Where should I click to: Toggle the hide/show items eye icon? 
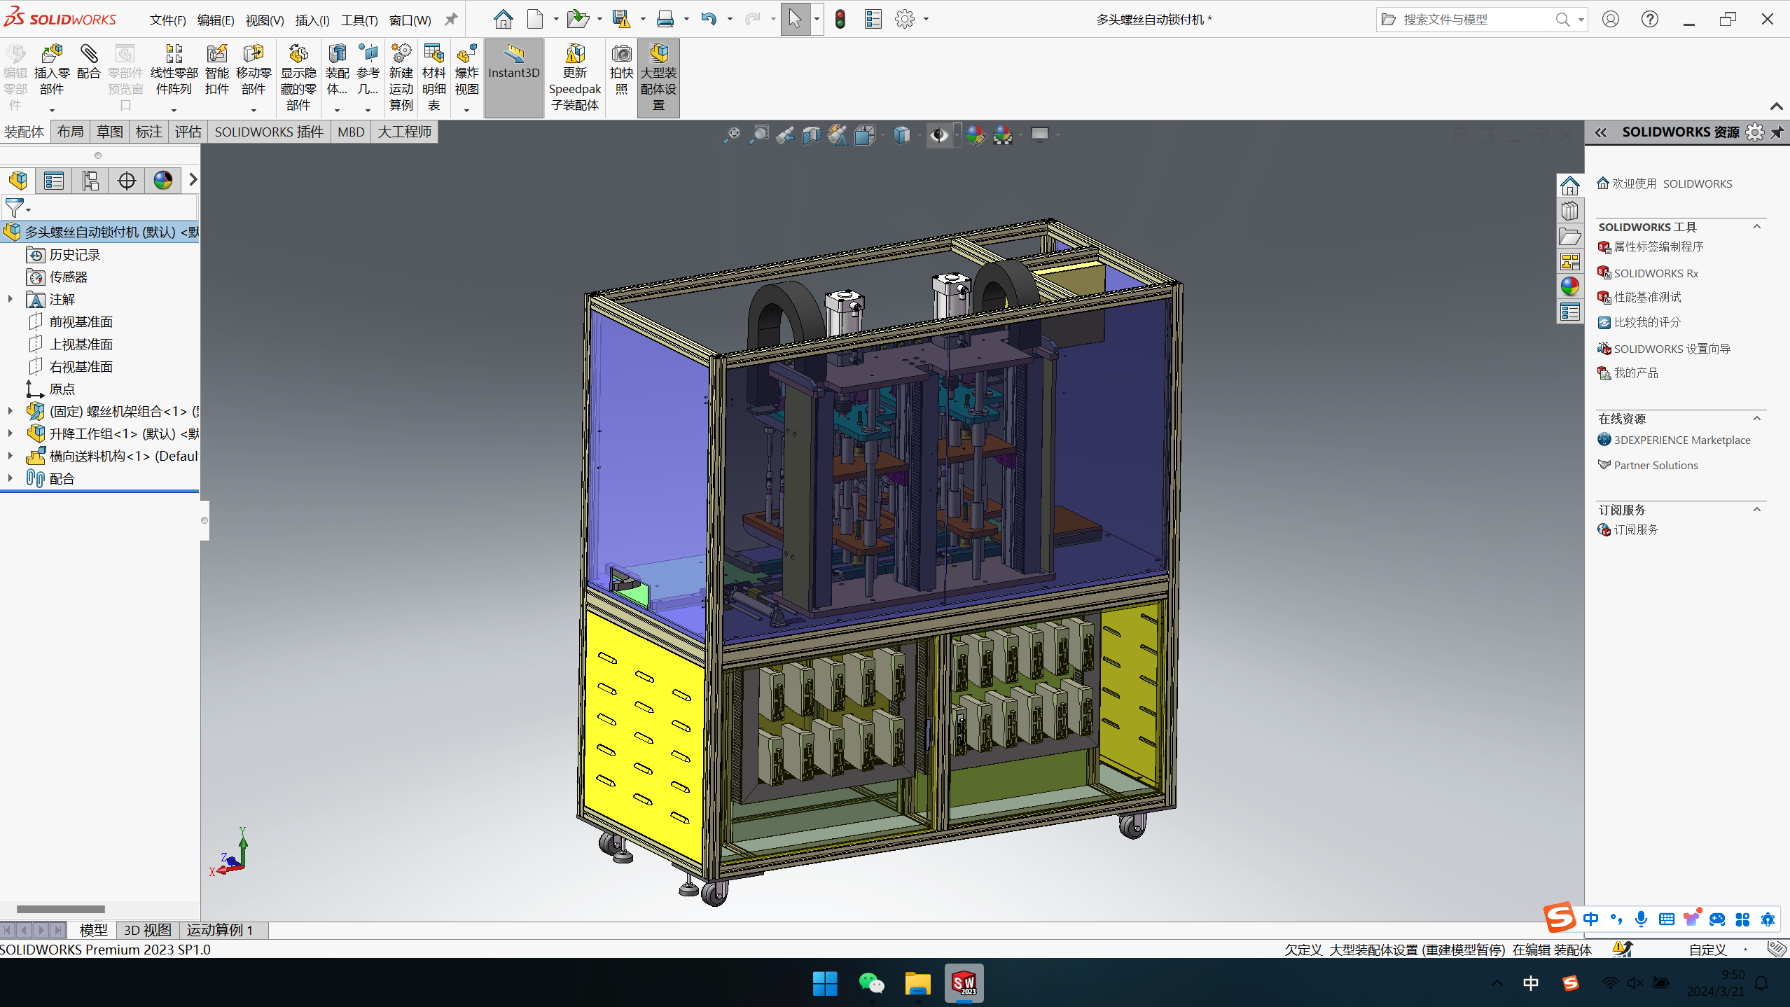pyautogui.click(x=938, y=134)
